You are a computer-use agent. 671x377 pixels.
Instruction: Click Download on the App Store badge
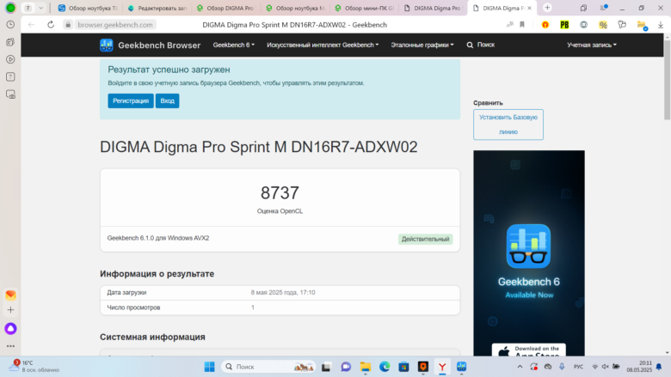[x=528, y=350]
